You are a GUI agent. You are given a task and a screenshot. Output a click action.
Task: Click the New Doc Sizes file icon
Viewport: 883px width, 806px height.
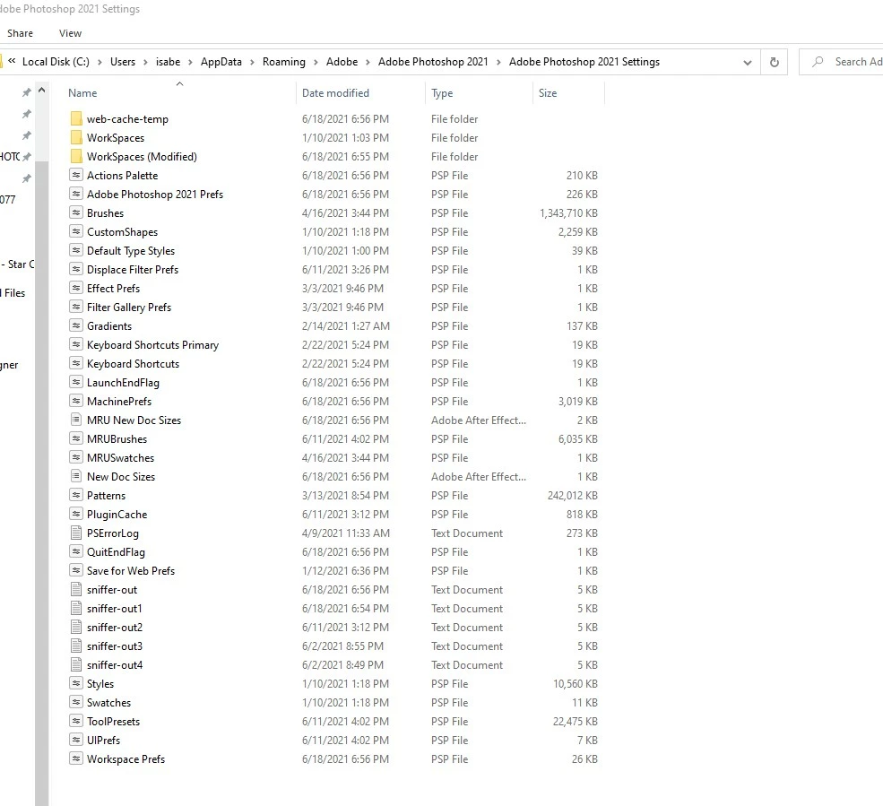pos(76,476)
